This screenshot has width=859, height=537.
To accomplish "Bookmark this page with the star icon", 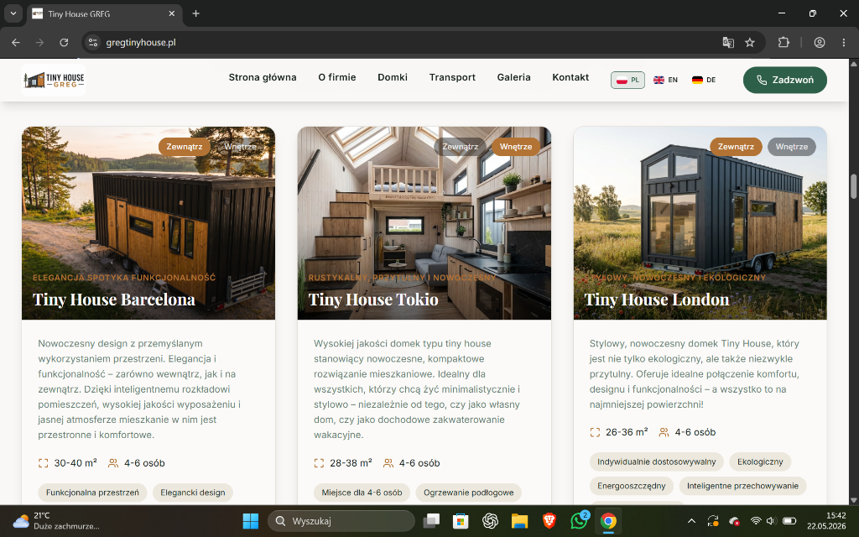I will [750, 42].
